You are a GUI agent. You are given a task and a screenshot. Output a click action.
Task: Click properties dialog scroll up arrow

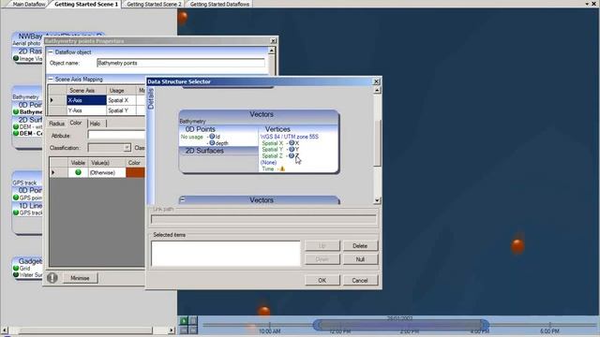pyautogui.click(x=271, y=51)
